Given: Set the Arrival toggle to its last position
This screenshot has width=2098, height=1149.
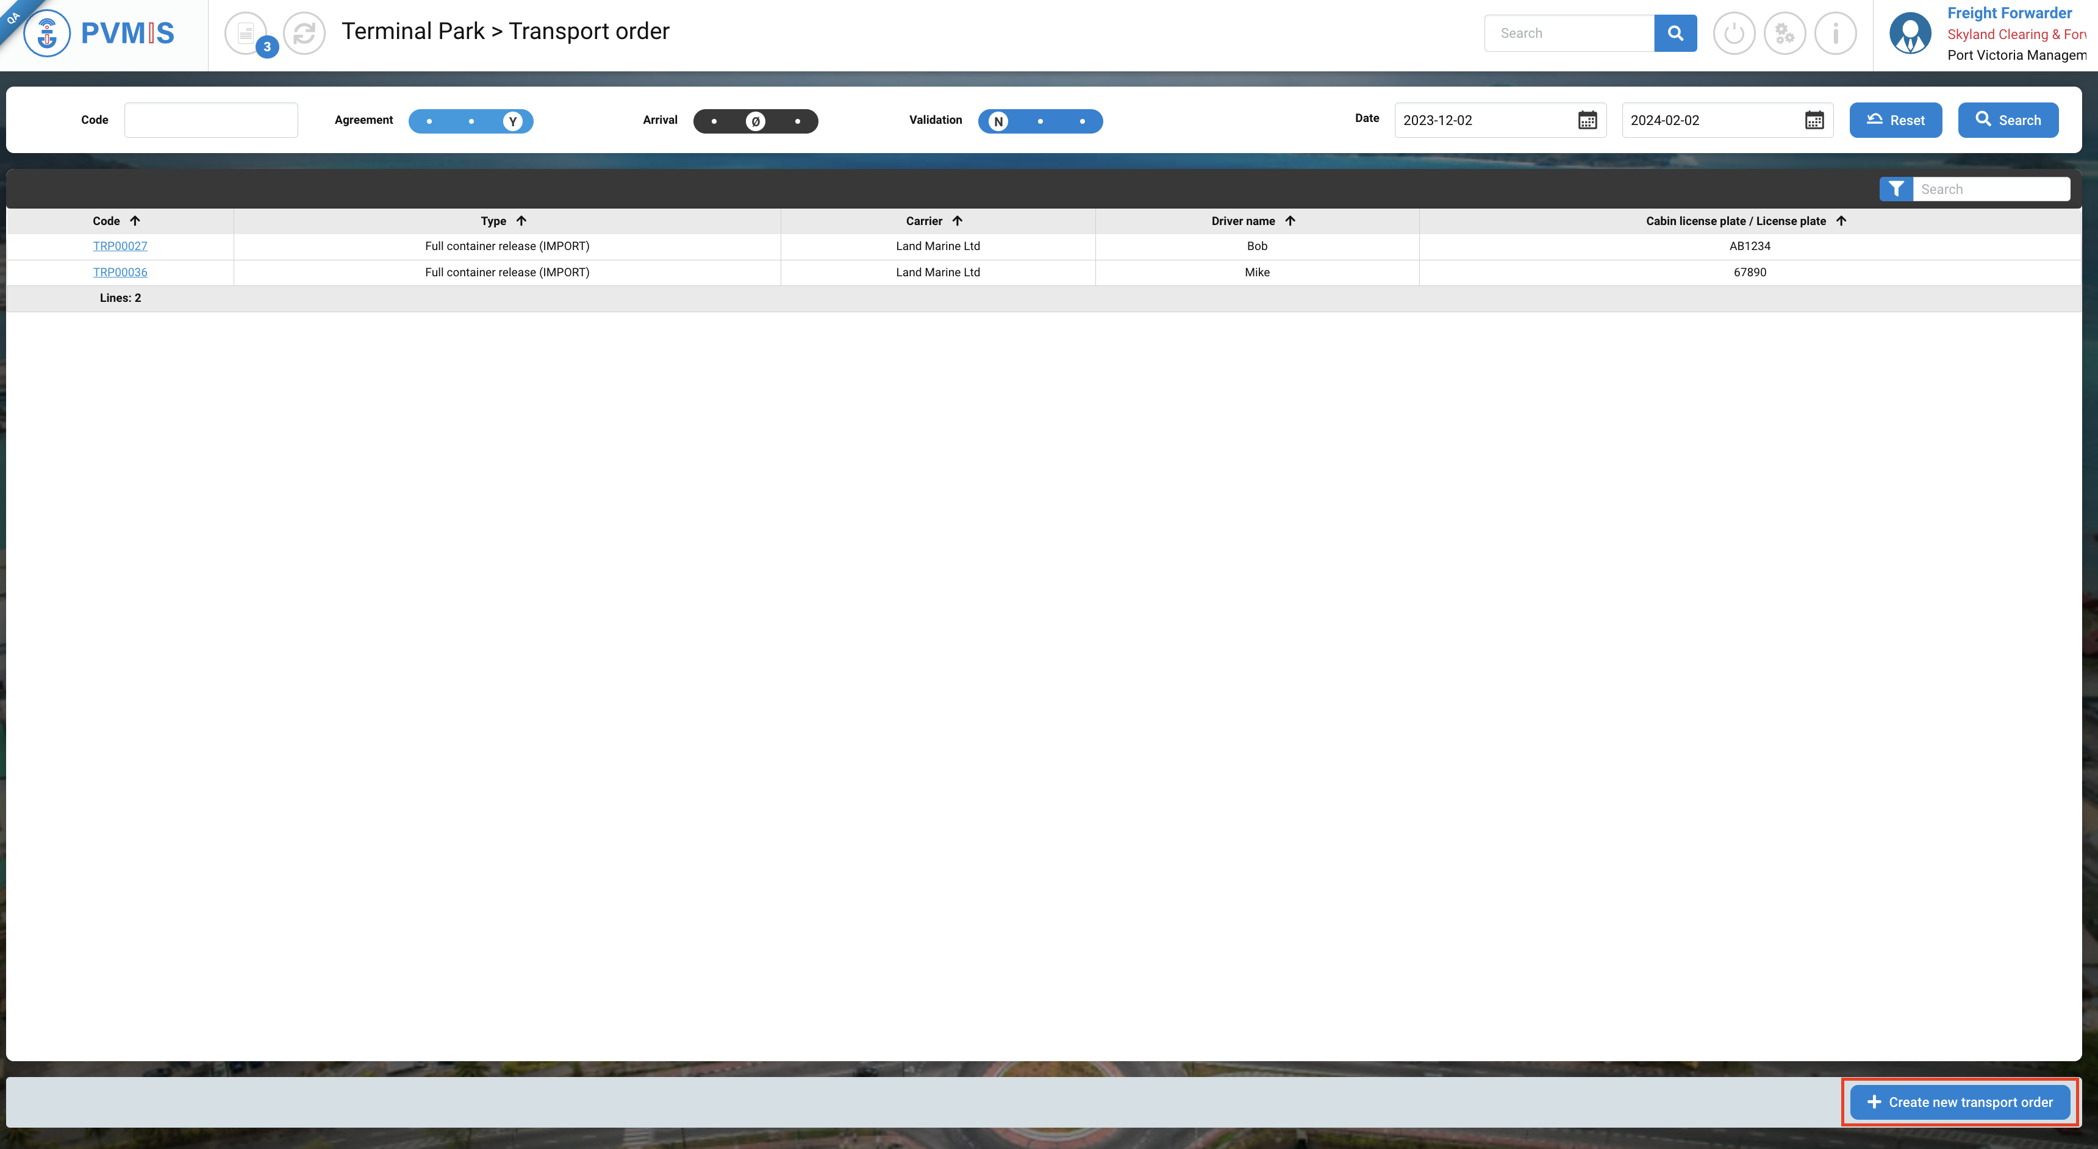Looking at the screenshot, I should tap(797, 121).
